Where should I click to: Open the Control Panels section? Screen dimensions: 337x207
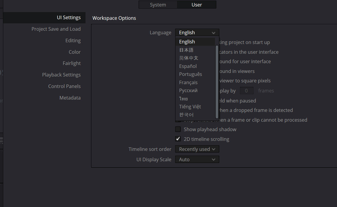64,86
